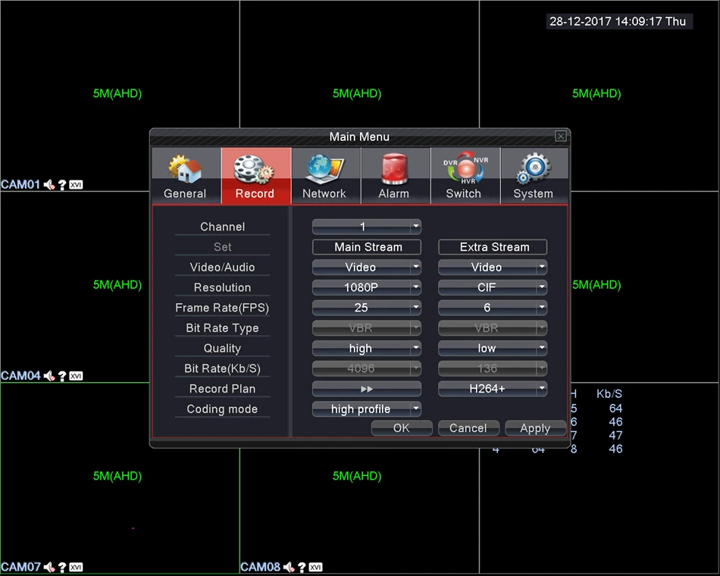
Task: Expand Main Stream Video/Audio dropdown
Action: (x=366, y=267)
